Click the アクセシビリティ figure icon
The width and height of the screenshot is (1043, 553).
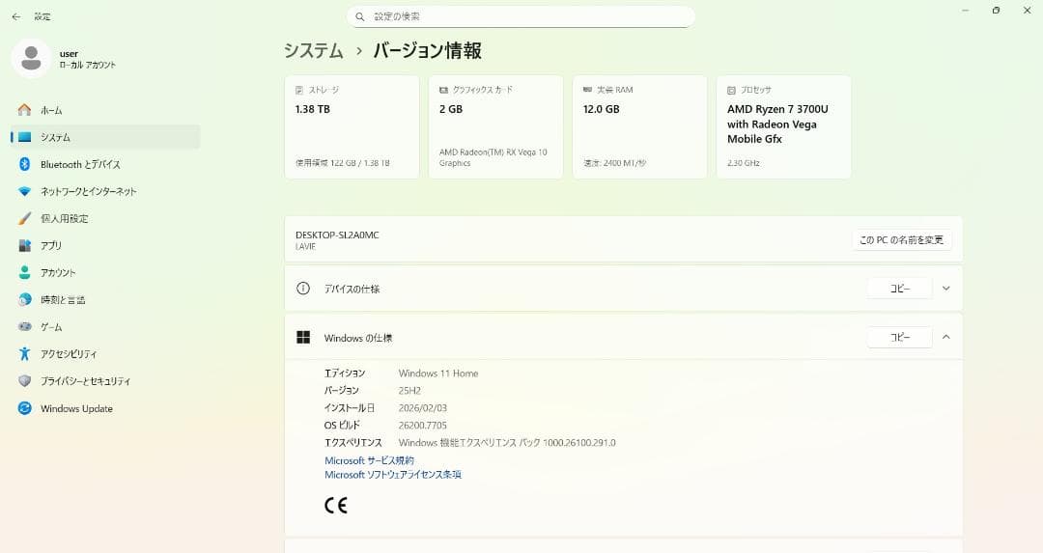point(24,353)
